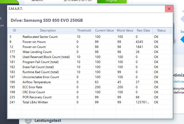
Task: Click ID cell 241
Action: pos(12,102)
